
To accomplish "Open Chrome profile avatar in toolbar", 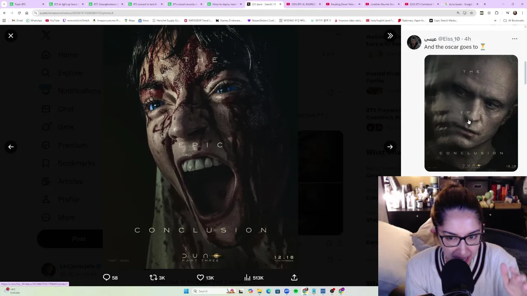I will (515, 13).
